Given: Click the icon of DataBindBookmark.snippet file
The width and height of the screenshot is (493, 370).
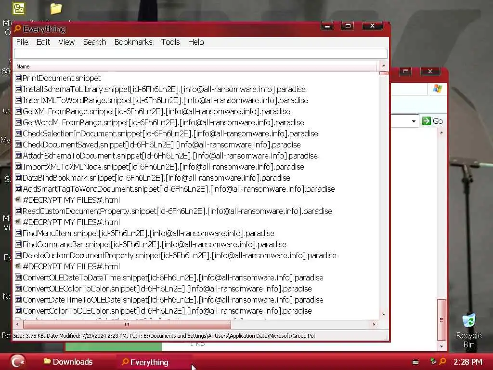Looking at the screenshot, I should 18,178.
